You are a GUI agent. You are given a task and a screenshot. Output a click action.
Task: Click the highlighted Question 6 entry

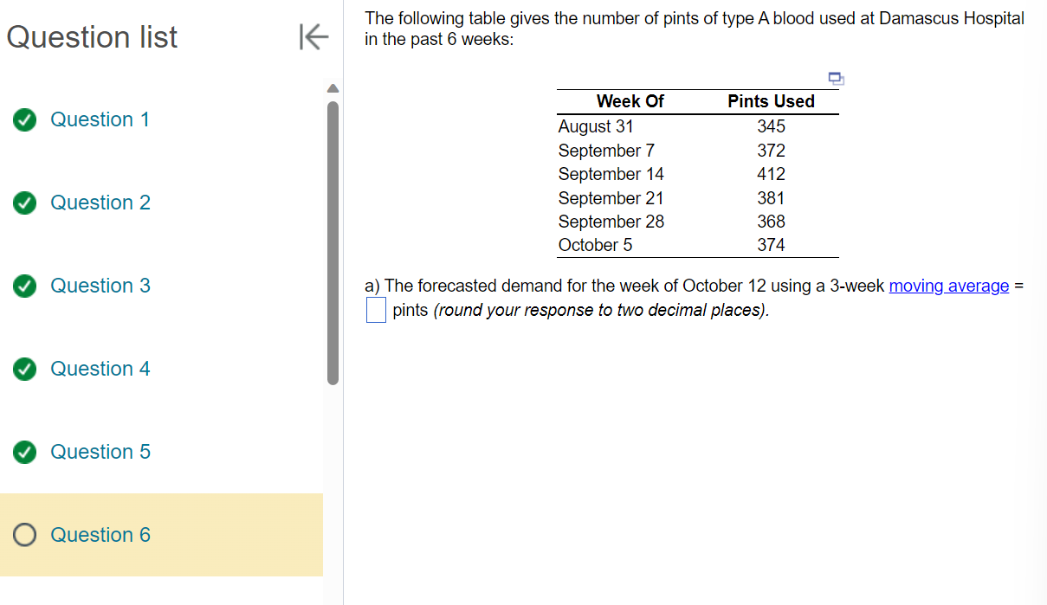coord(100,535)
